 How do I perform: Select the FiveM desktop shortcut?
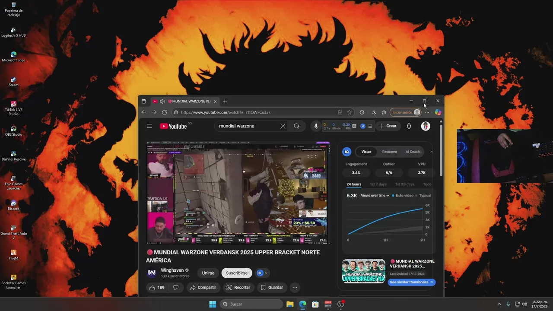click(x=13, y=255)
